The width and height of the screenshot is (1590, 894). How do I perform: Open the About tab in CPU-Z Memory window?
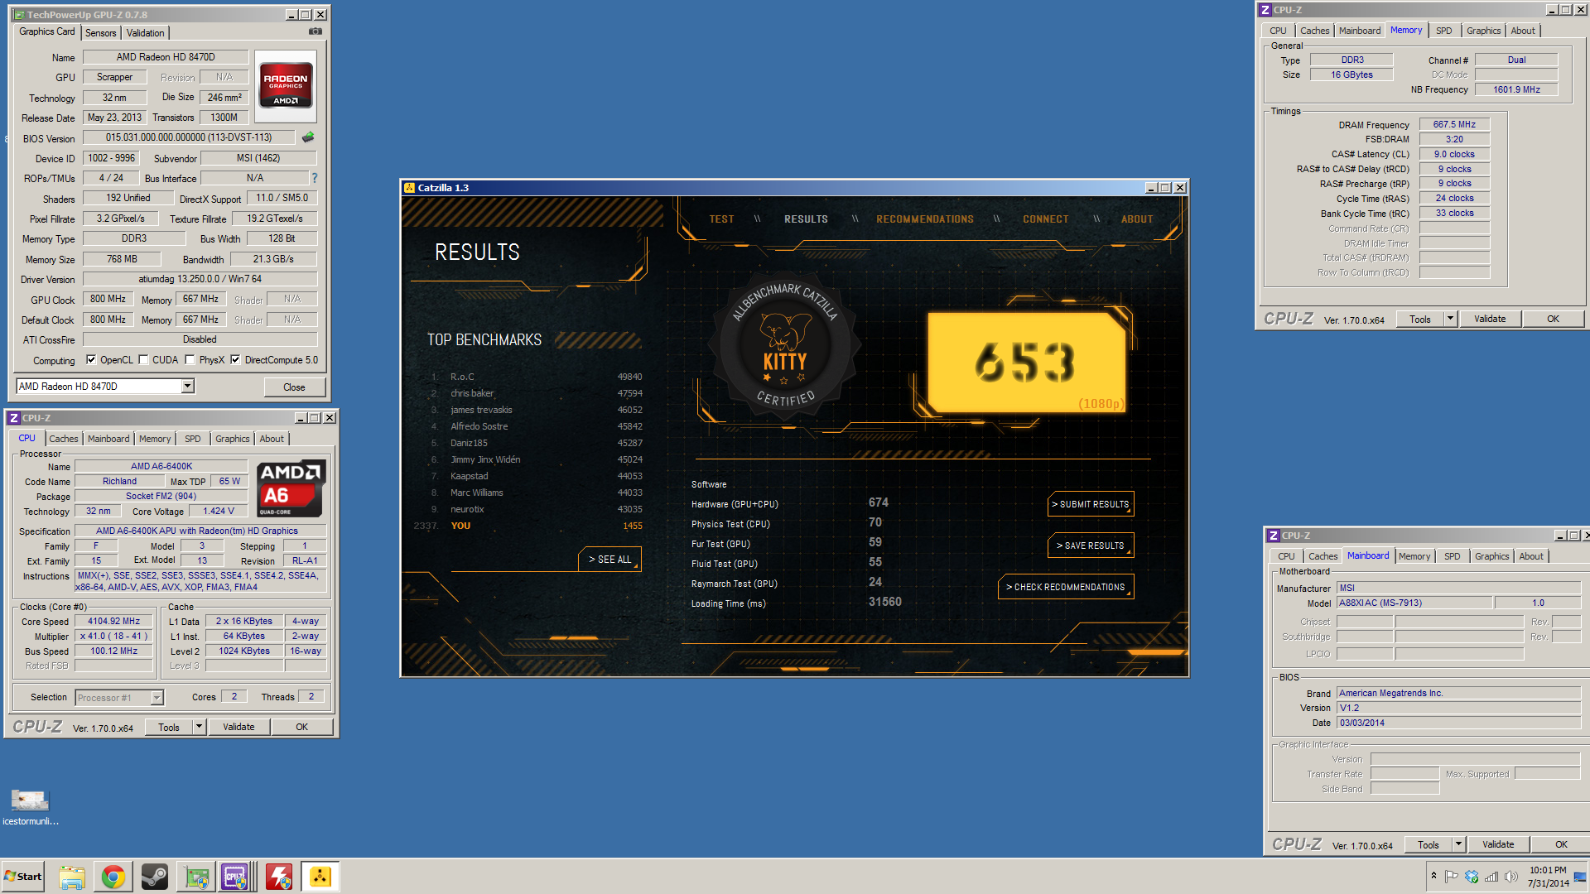pyautogui.click(x=1522, y=31)
